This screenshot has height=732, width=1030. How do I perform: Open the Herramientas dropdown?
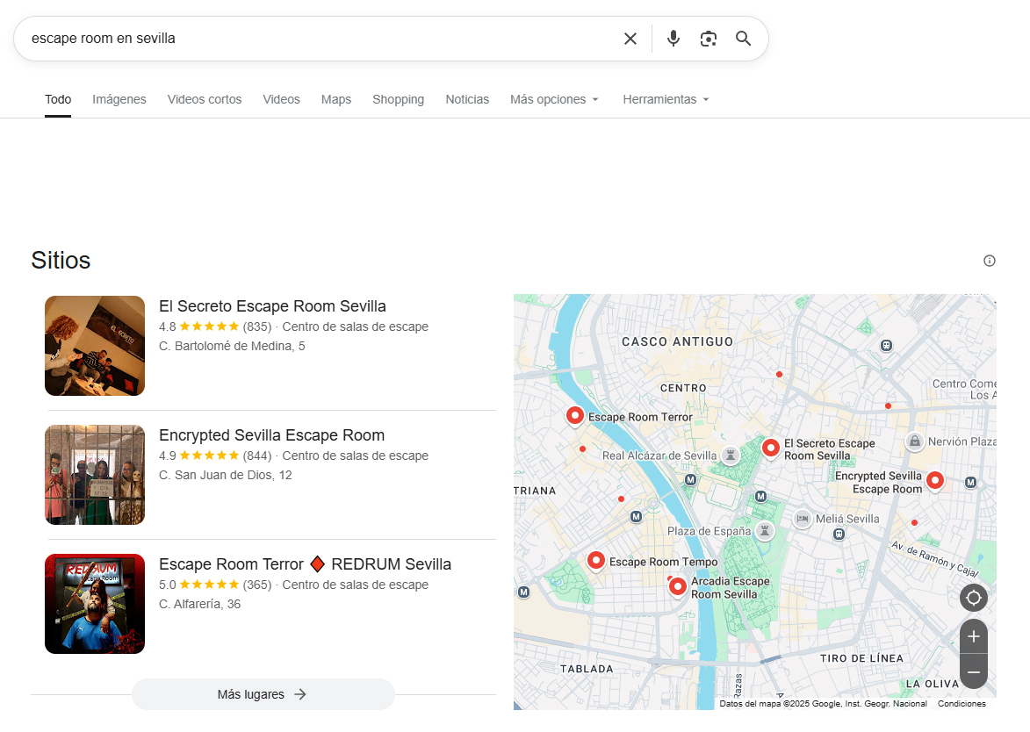(x=666, y=99)
